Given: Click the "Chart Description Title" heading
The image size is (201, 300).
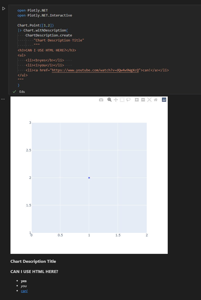Looking at the screenshot, I should click(x=33, y=261).
